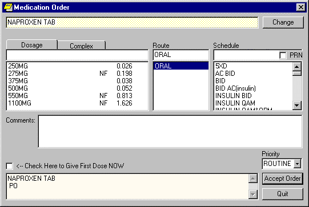Open the Priority ROUTINE dropdown
Image resolution: width=309 pixels, height=207 pixels.
click(297, 164)
